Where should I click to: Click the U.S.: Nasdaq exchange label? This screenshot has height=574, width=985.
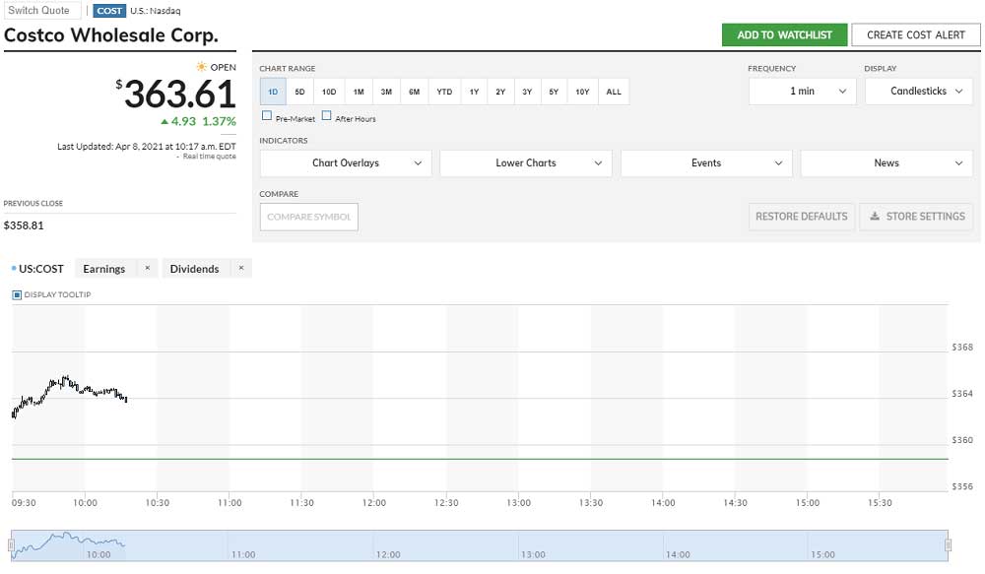(156, 11)
